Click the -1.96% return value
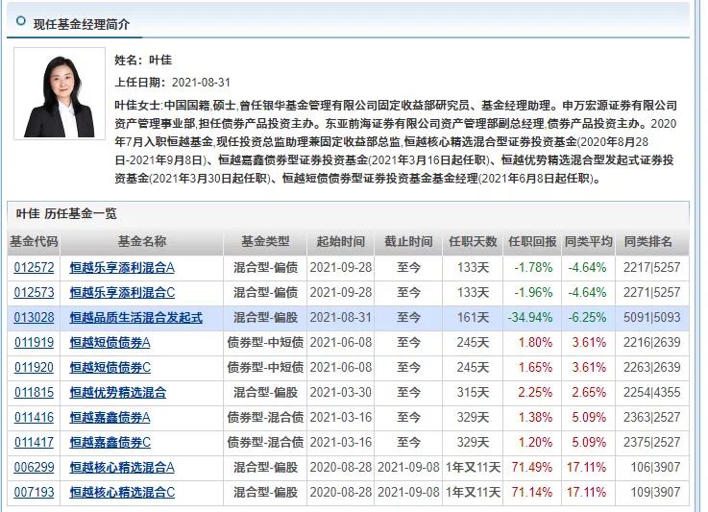 (x=533, y=293)
